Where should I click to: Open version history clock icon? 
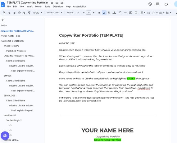click(x=150, y=4)
